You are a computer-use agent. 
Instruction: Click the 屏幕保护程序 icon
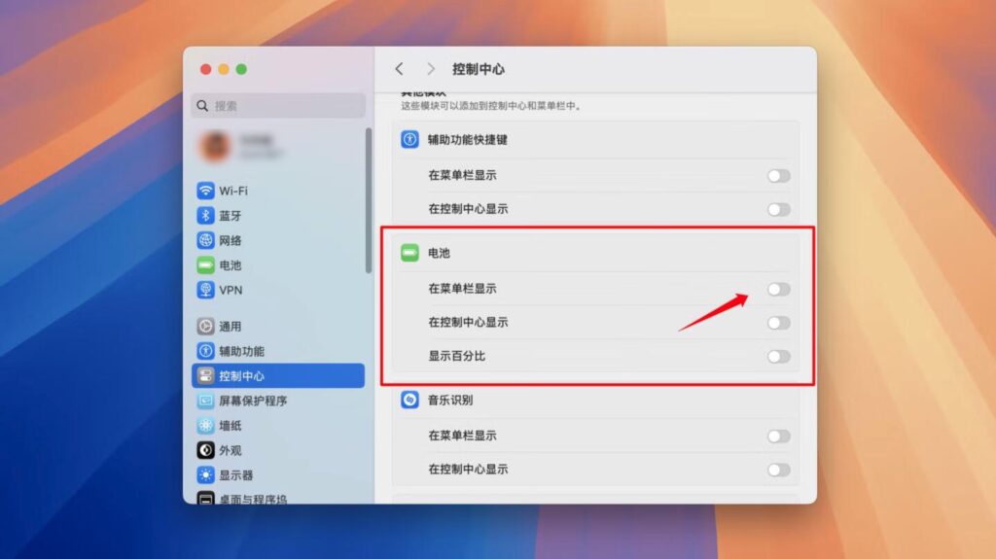(205, 401)
